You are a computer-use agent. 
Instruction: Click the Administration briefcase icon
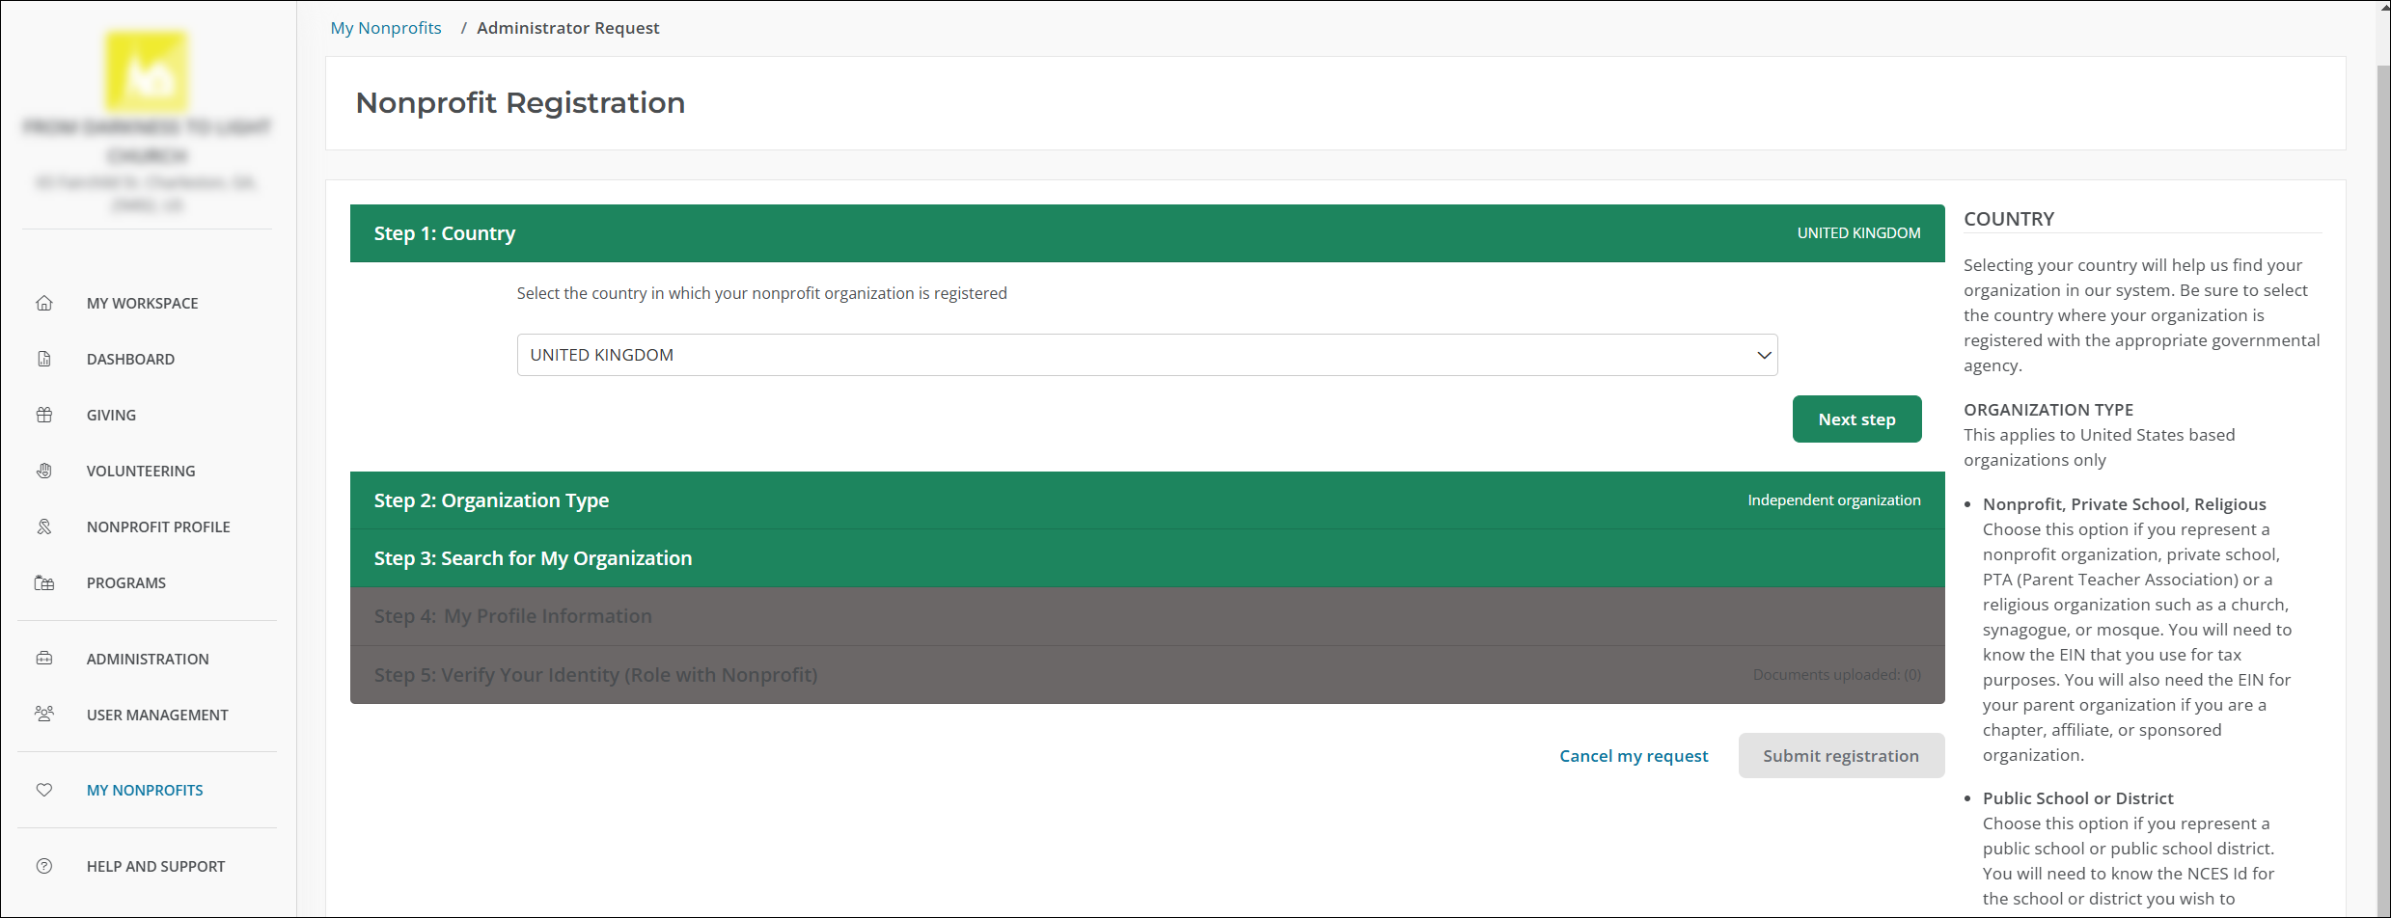tap(44, 659)
